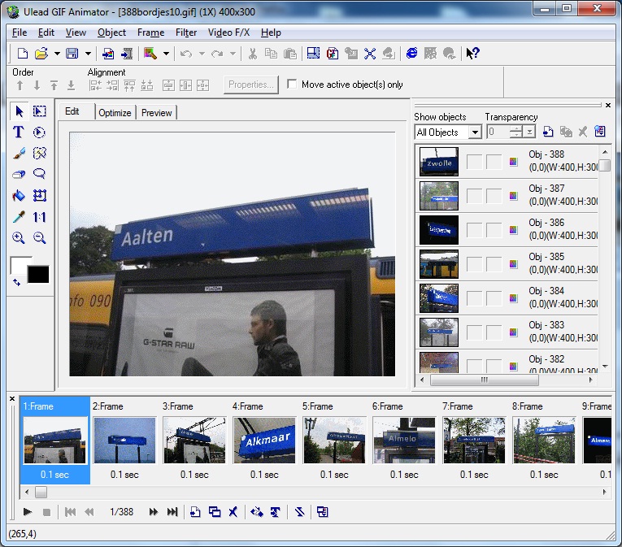Preview in Internet Explorer icon
622x547 pixels.
pyautogui.click(x=411, y=53)
